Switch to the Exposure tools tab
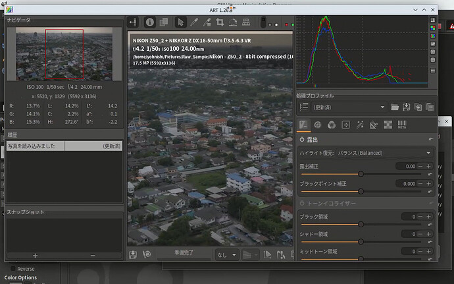This screenshot has width=454, height=284. [x=303, y=125]
